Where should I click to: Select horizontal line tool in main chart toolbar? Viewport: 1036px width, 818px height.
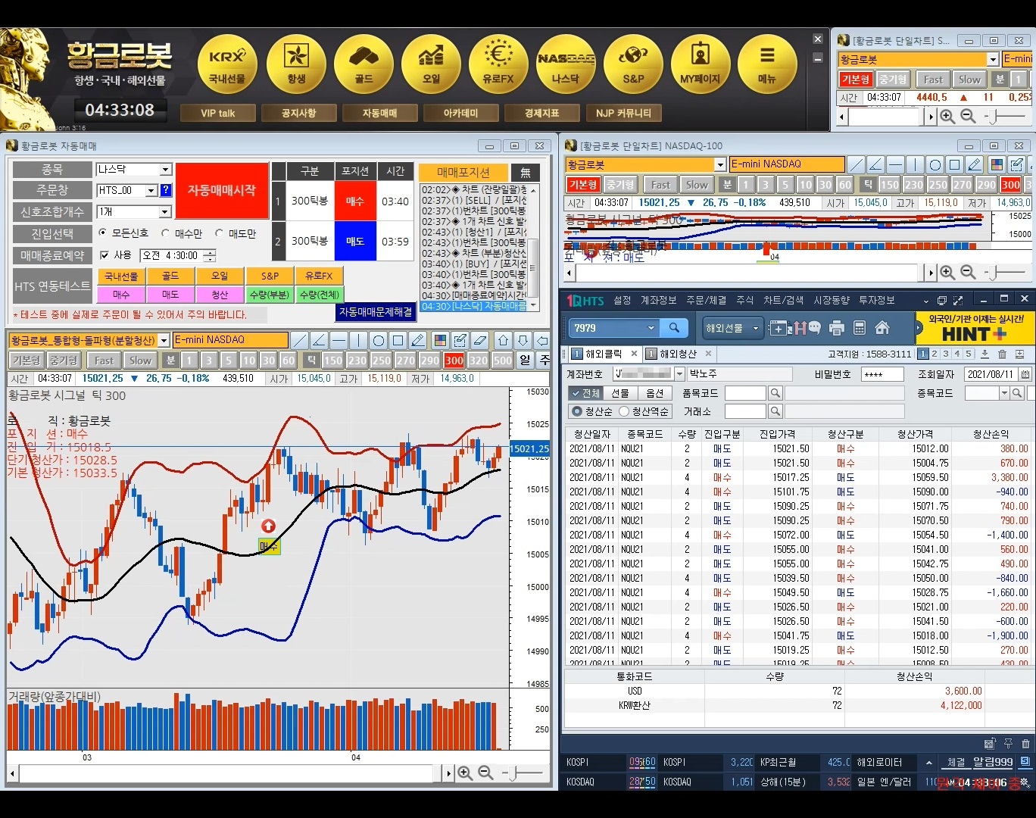tap(339, 340)
